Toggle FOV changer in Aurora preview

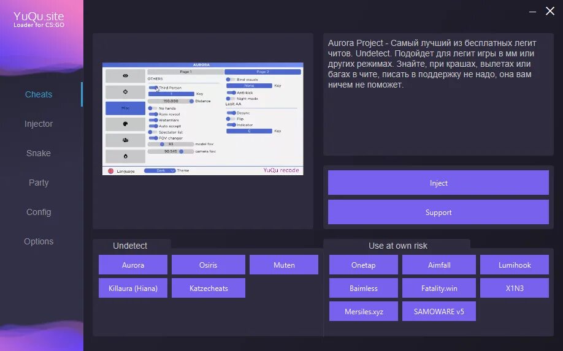click(x=153, y=138)
